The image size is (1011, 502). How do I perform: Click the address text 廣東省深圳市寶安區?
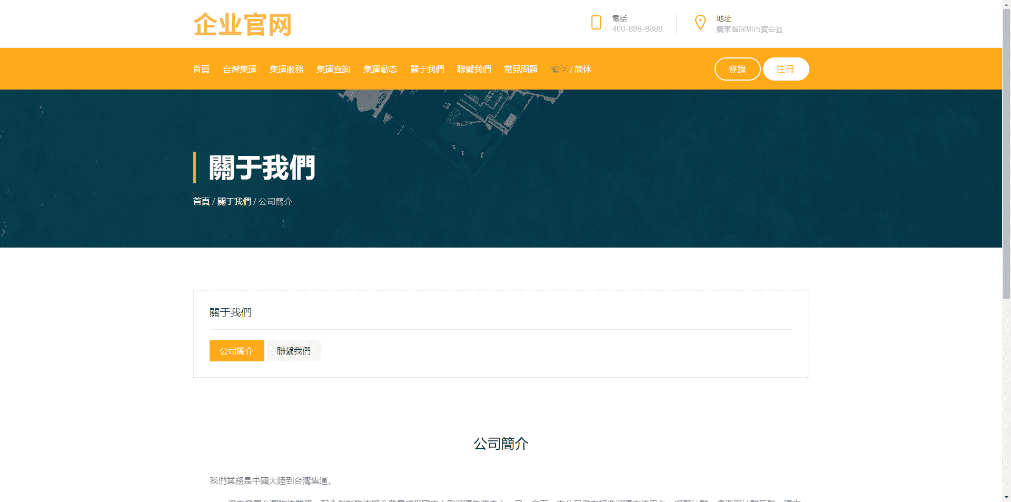pos(749,29)
